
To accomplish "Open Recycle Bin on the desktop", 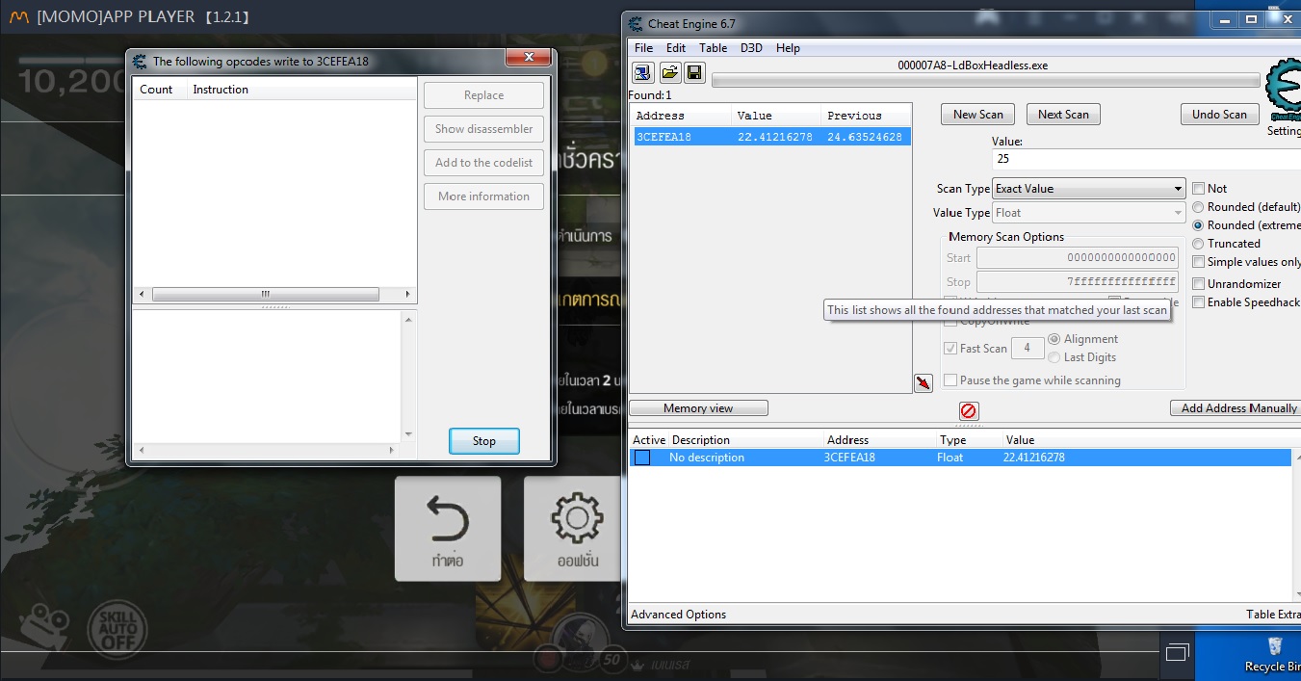I will pyautogui.click(x=1274, y=653).
